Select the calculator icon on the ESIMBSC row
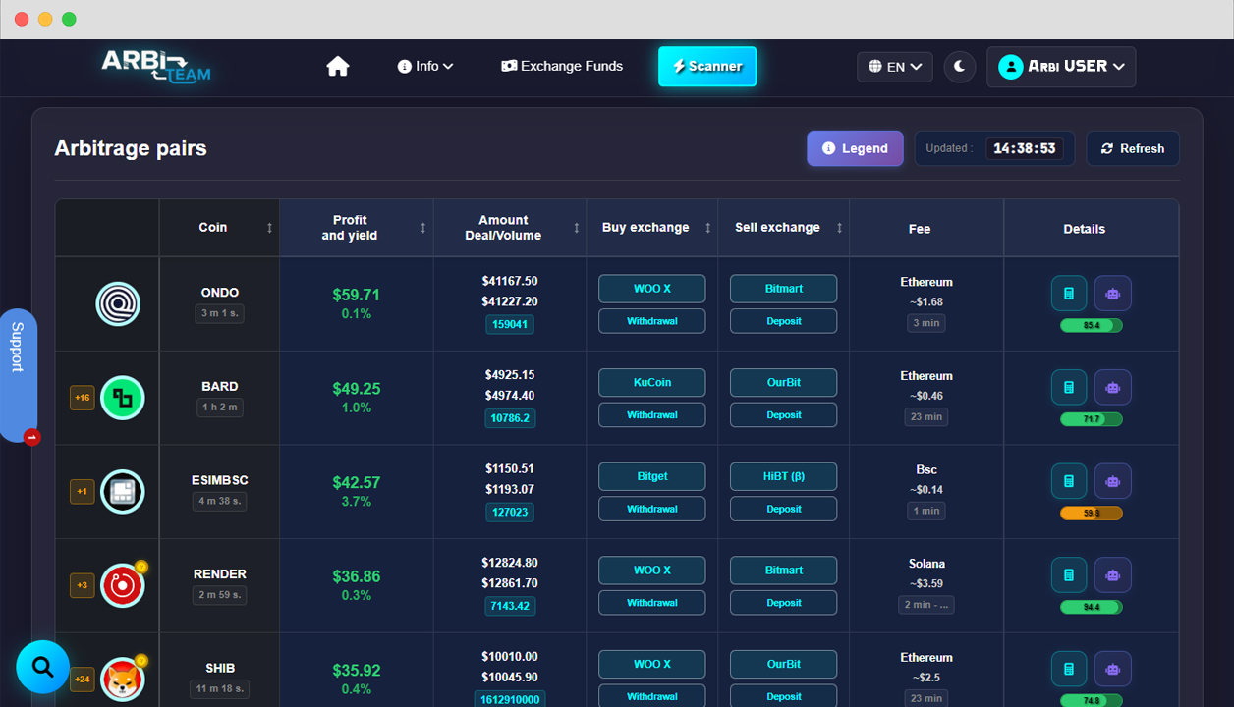 point(1069,481)
